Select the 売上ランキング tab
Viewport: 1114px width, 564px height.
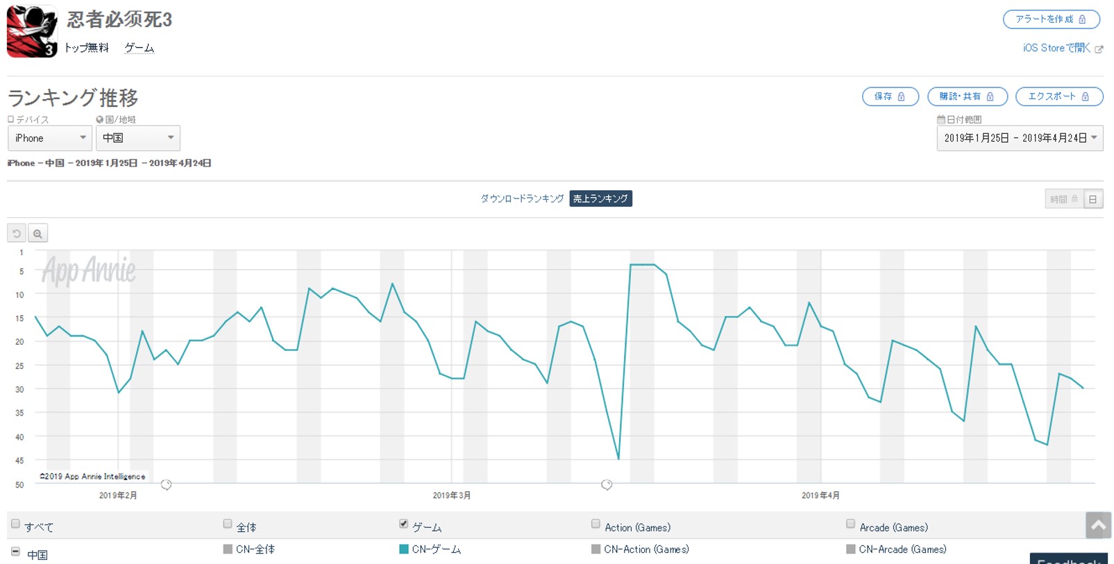pos(600,198)
